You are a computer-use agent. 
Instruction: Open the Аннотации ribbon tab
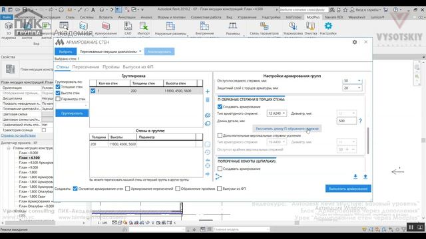coord(126,17)
